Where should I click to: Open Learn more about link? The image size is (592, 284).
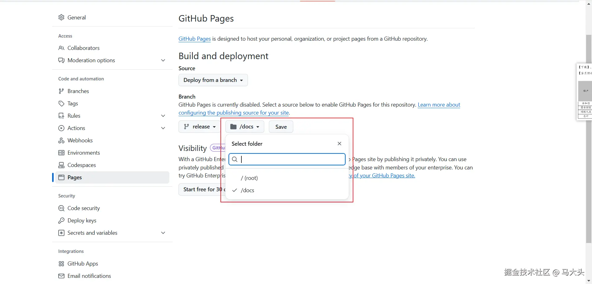pos(439,105)
